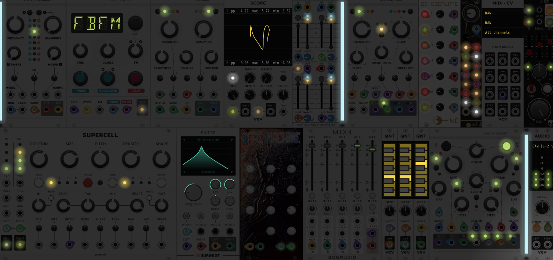Click the TRIG button on the Scope
The image size is (553, 260).
tap(283, 78)
